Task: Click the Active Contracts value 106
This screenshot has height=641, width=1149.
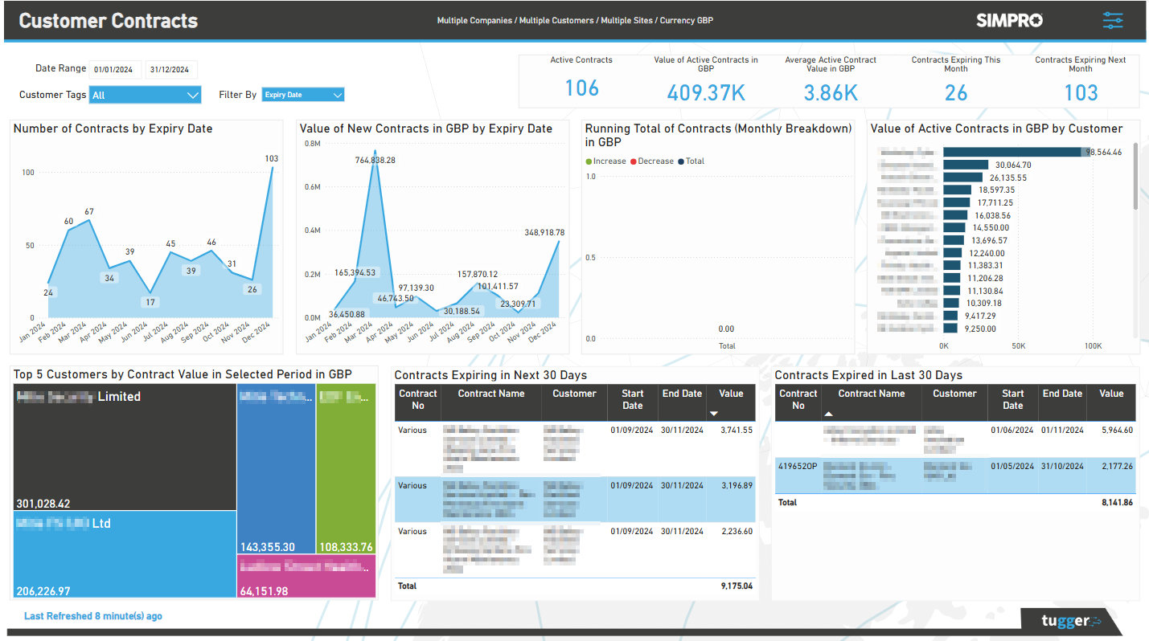Action: coord(581,88)
